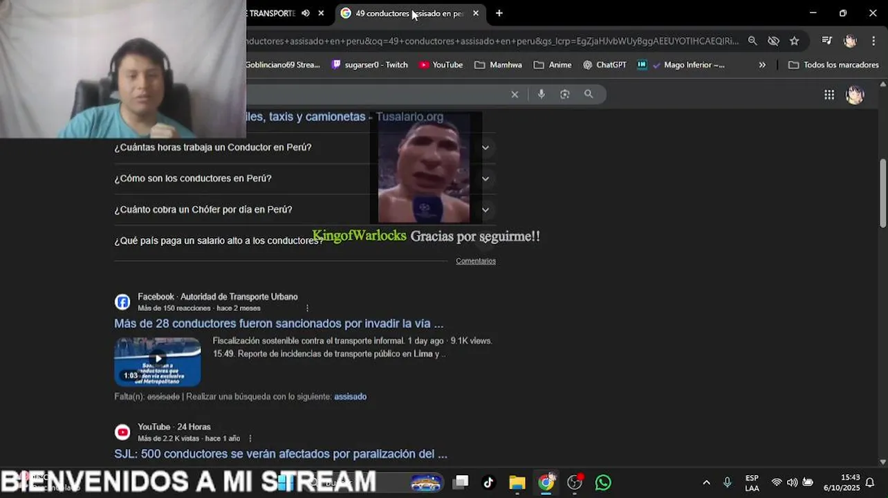
Task: Open options menu for Facebook result
Action: [308, 308]
